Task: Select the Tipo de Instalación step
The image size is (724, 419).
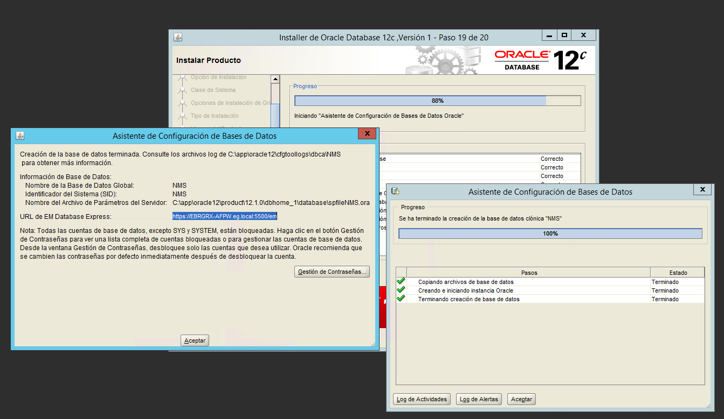Action: click(x=215, y=116)
